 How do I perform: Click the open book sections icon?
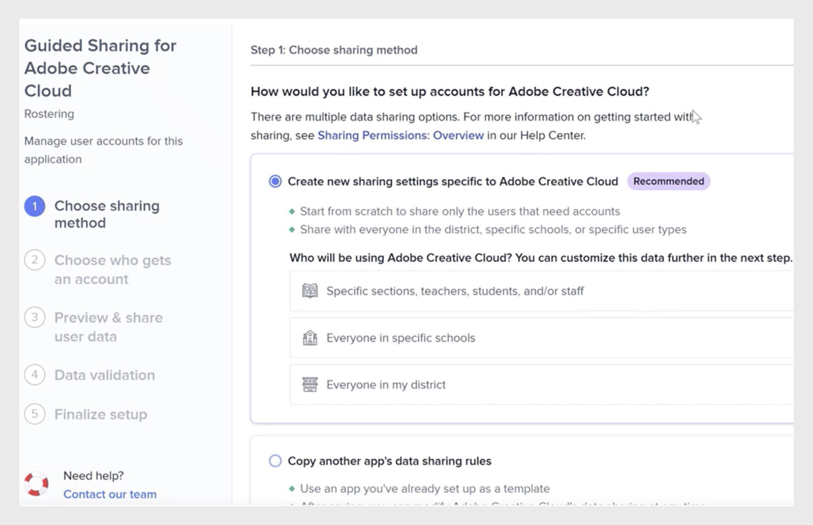[310, 291]
